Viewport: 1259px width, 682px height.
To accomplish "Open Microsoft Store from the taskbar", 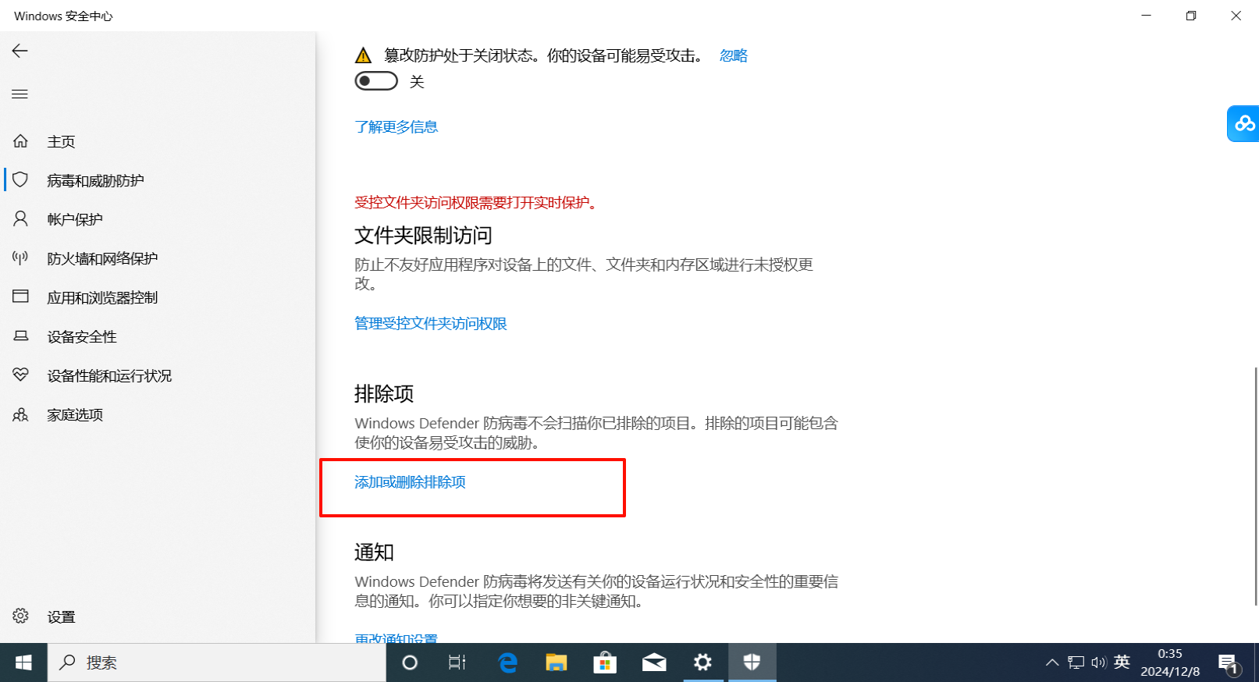I will click(605, 662).
